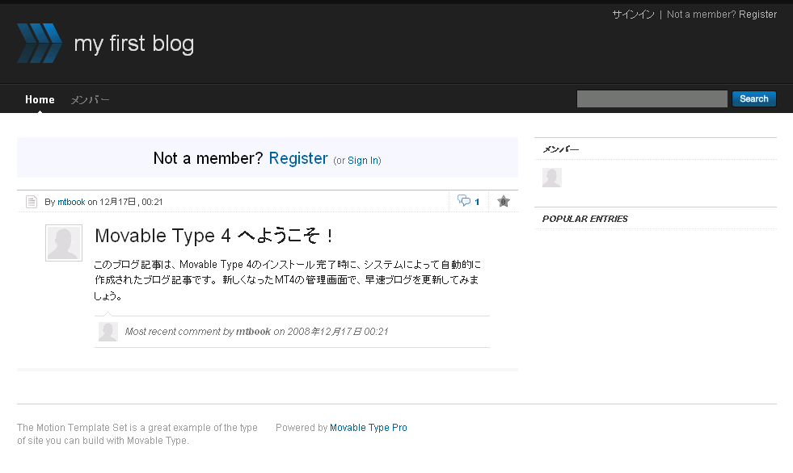The width and height of the screenshot is (793, 473).
Task: Open the Home navigation tab
Action: 40,99
